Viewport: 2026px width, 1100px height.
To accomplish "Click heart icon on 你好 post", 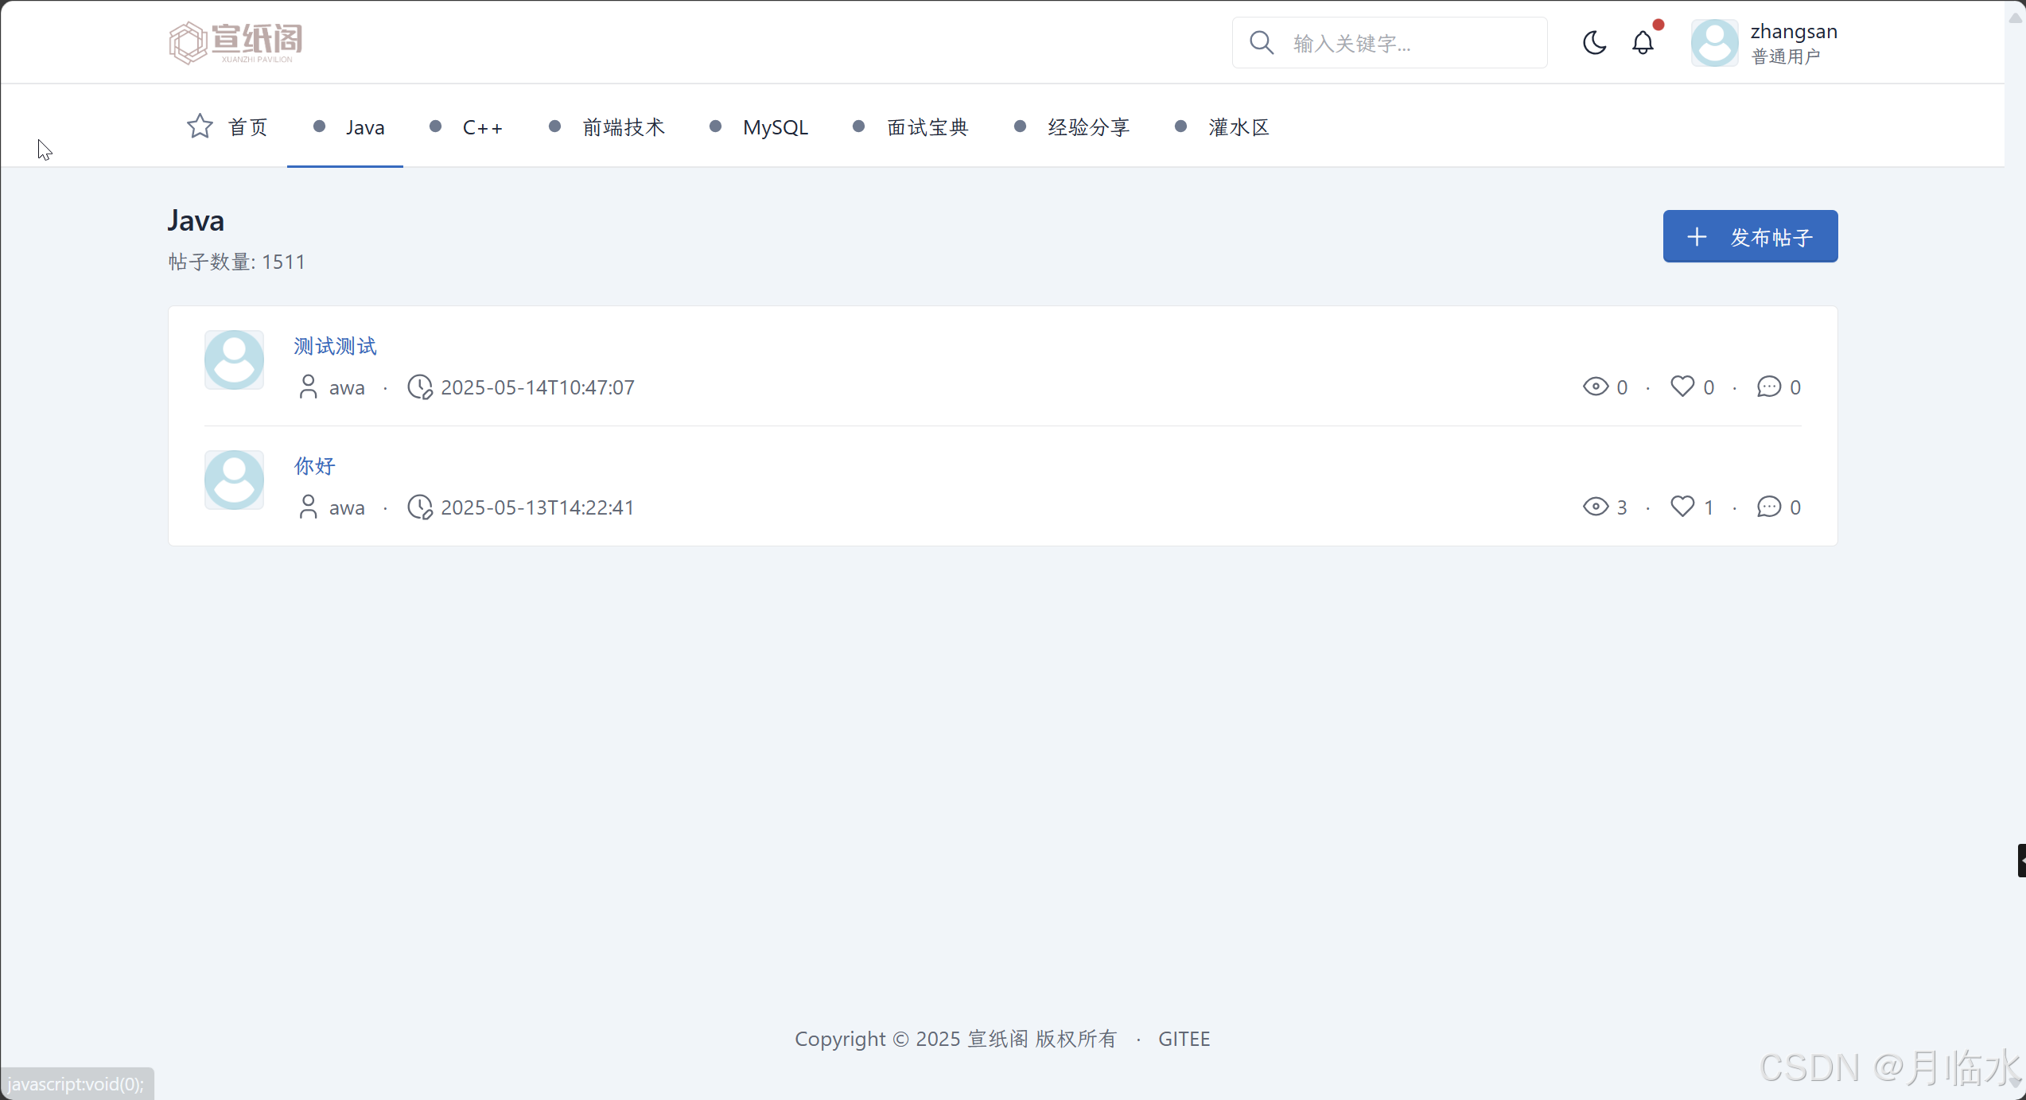I will (1682, 507).
